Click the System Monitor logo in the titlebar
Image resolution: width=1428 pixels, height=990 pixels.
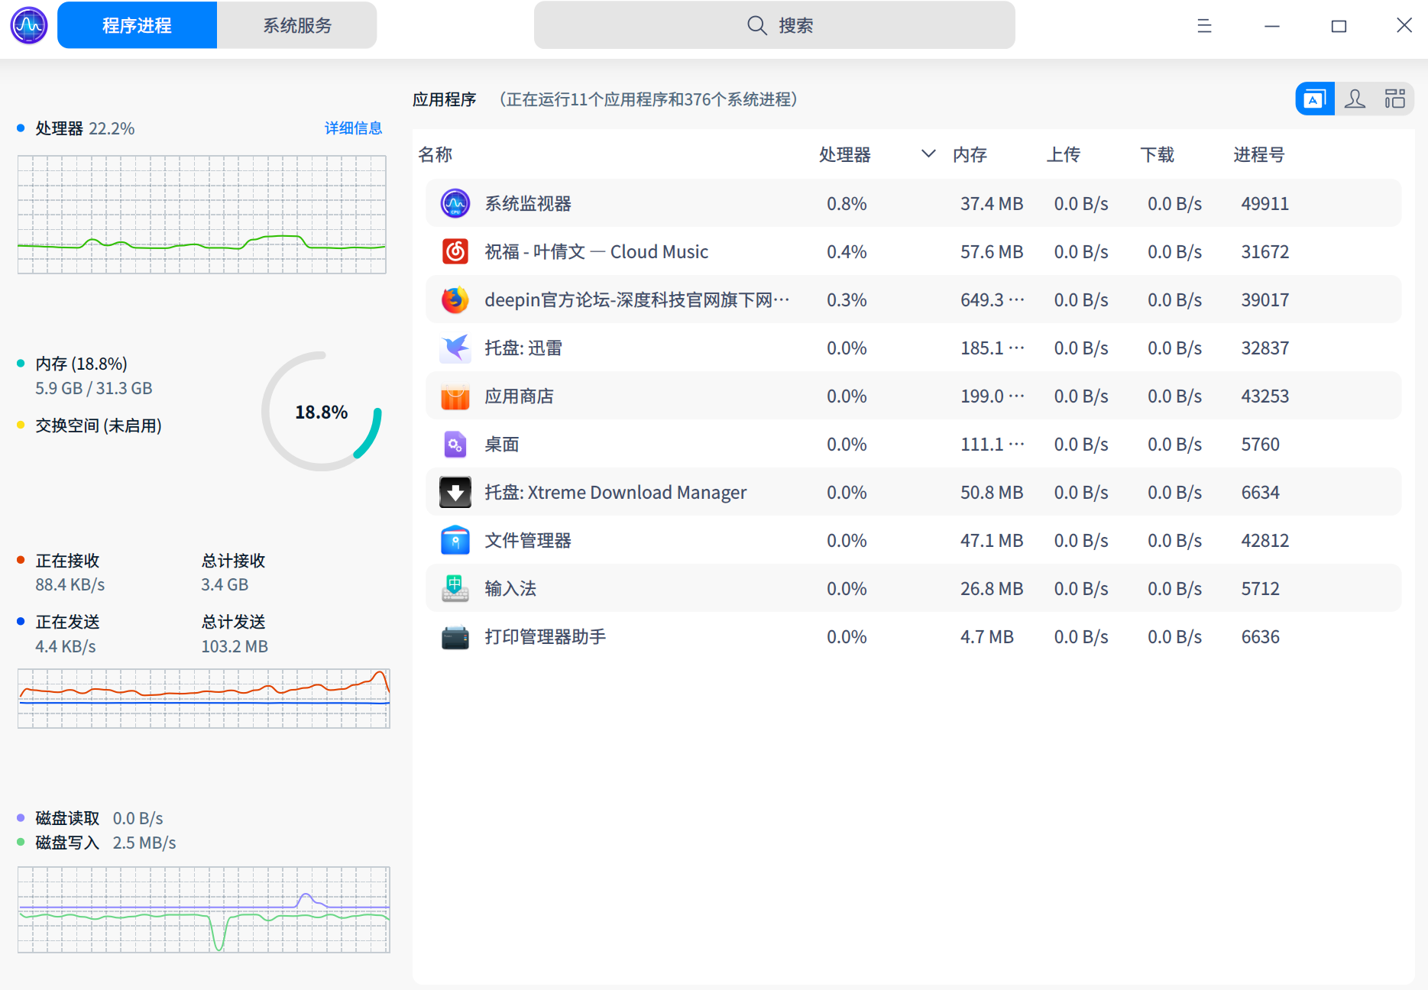(x=28, y=25)
